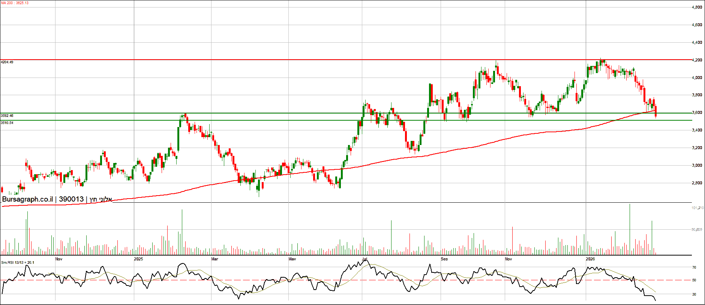Click the 3,400 price axis label
Screen dimensions: 705x305
coord(697,130)
